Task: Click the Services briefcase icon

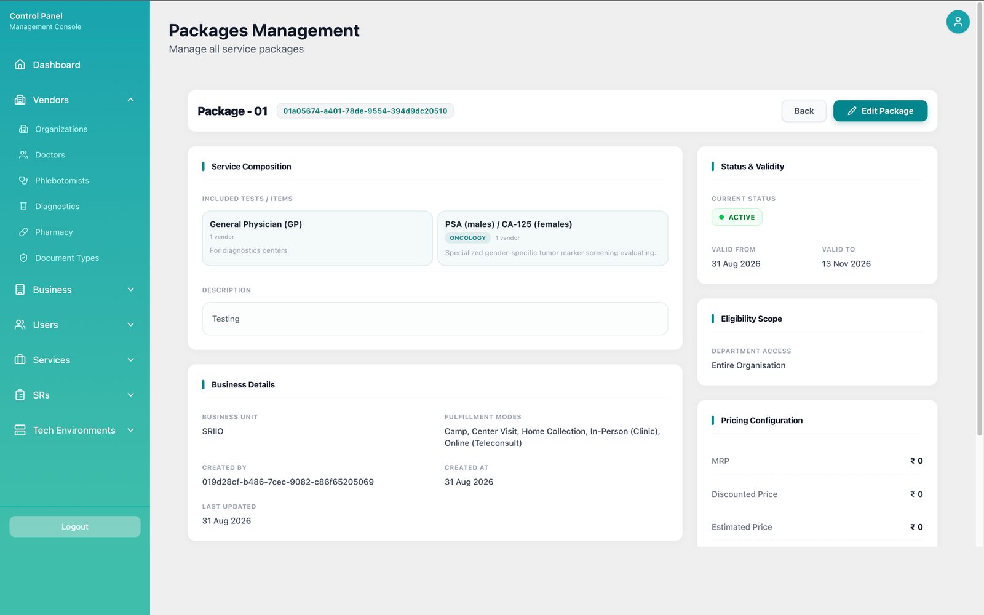Action: click(20, 360)
